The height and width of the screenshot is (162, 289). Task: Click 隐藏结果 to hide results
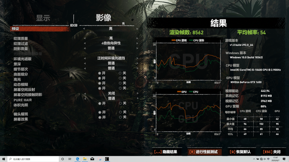(166, 152)
